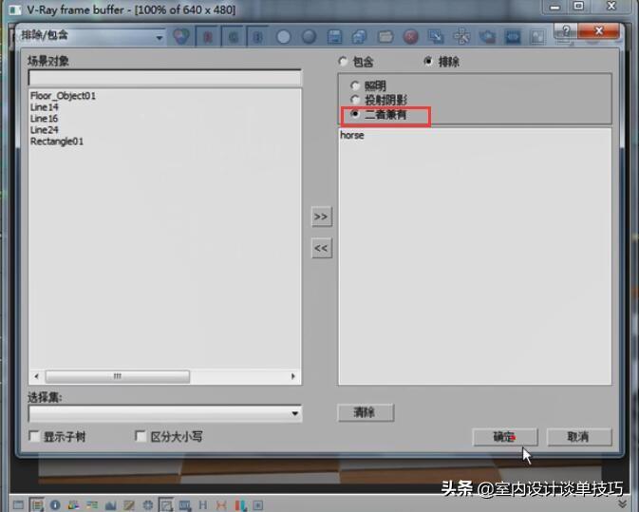This screenshot has height=512, width=639.
Task: Select Line24 in scene objects list
Action: pyautogui.click(x=44, y=130)
